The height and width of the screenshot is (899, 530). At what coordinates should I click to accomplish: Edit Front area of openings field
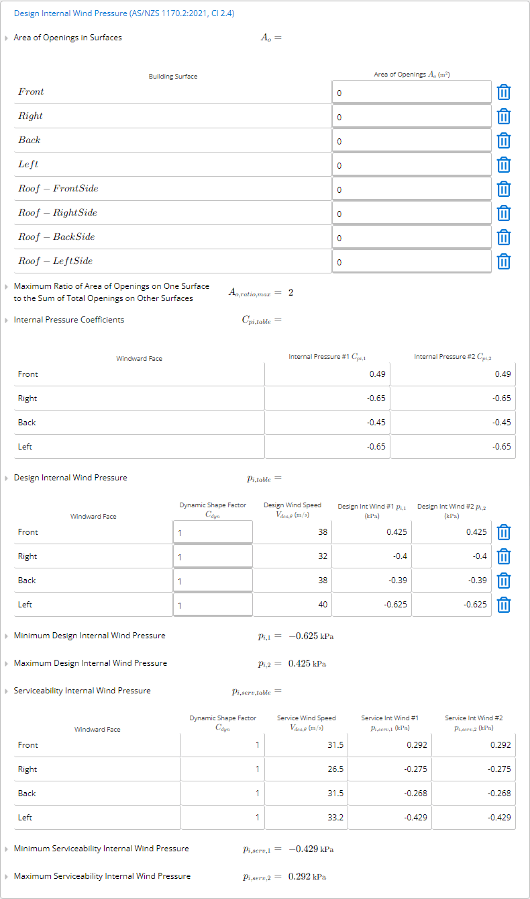point(412,92)
